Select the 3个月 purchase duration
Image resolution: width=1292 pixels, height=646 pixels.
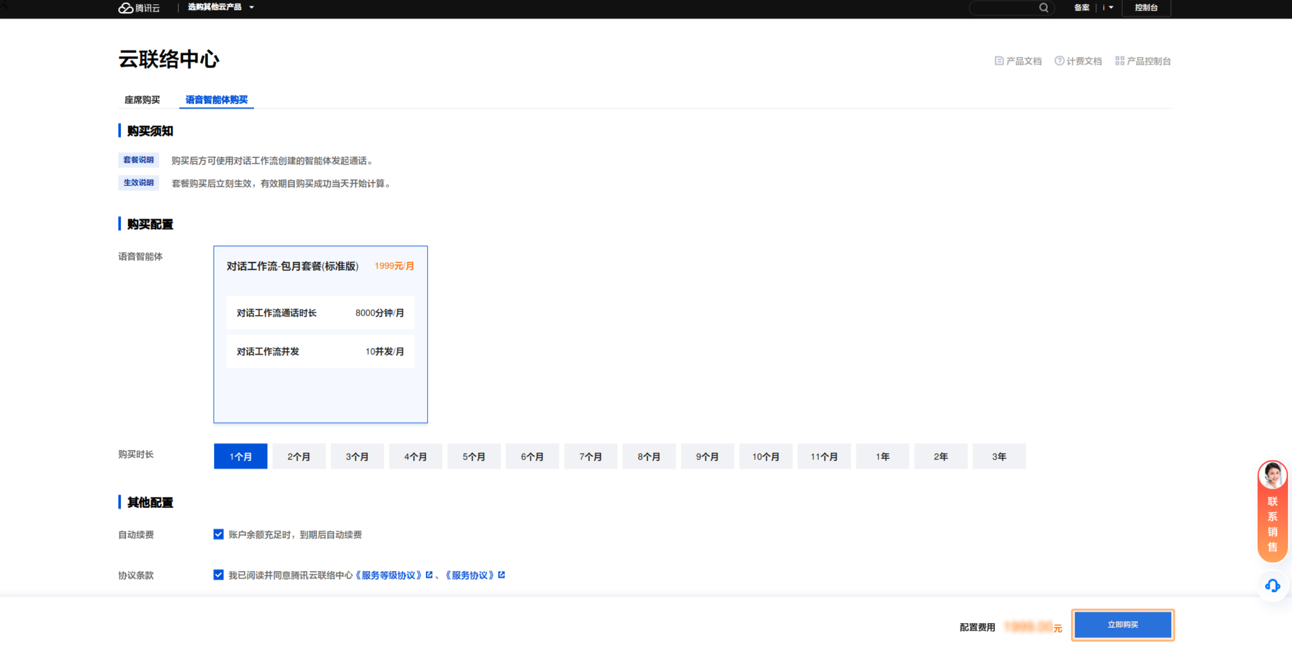357,456
